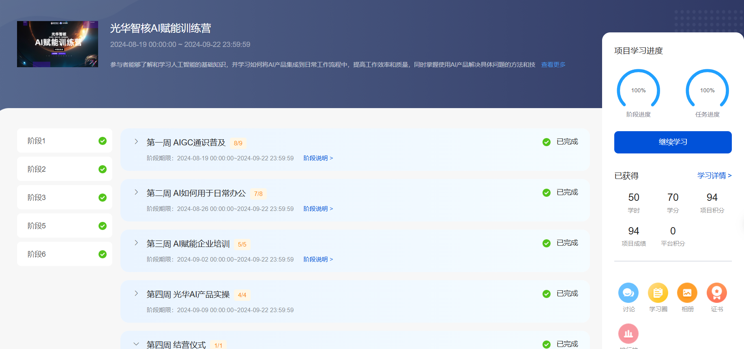Click 已完成 check icon for 第二周 AI如何用于日常办公
This screenshot has height=349, width=744.
click(x=547, y=193)
